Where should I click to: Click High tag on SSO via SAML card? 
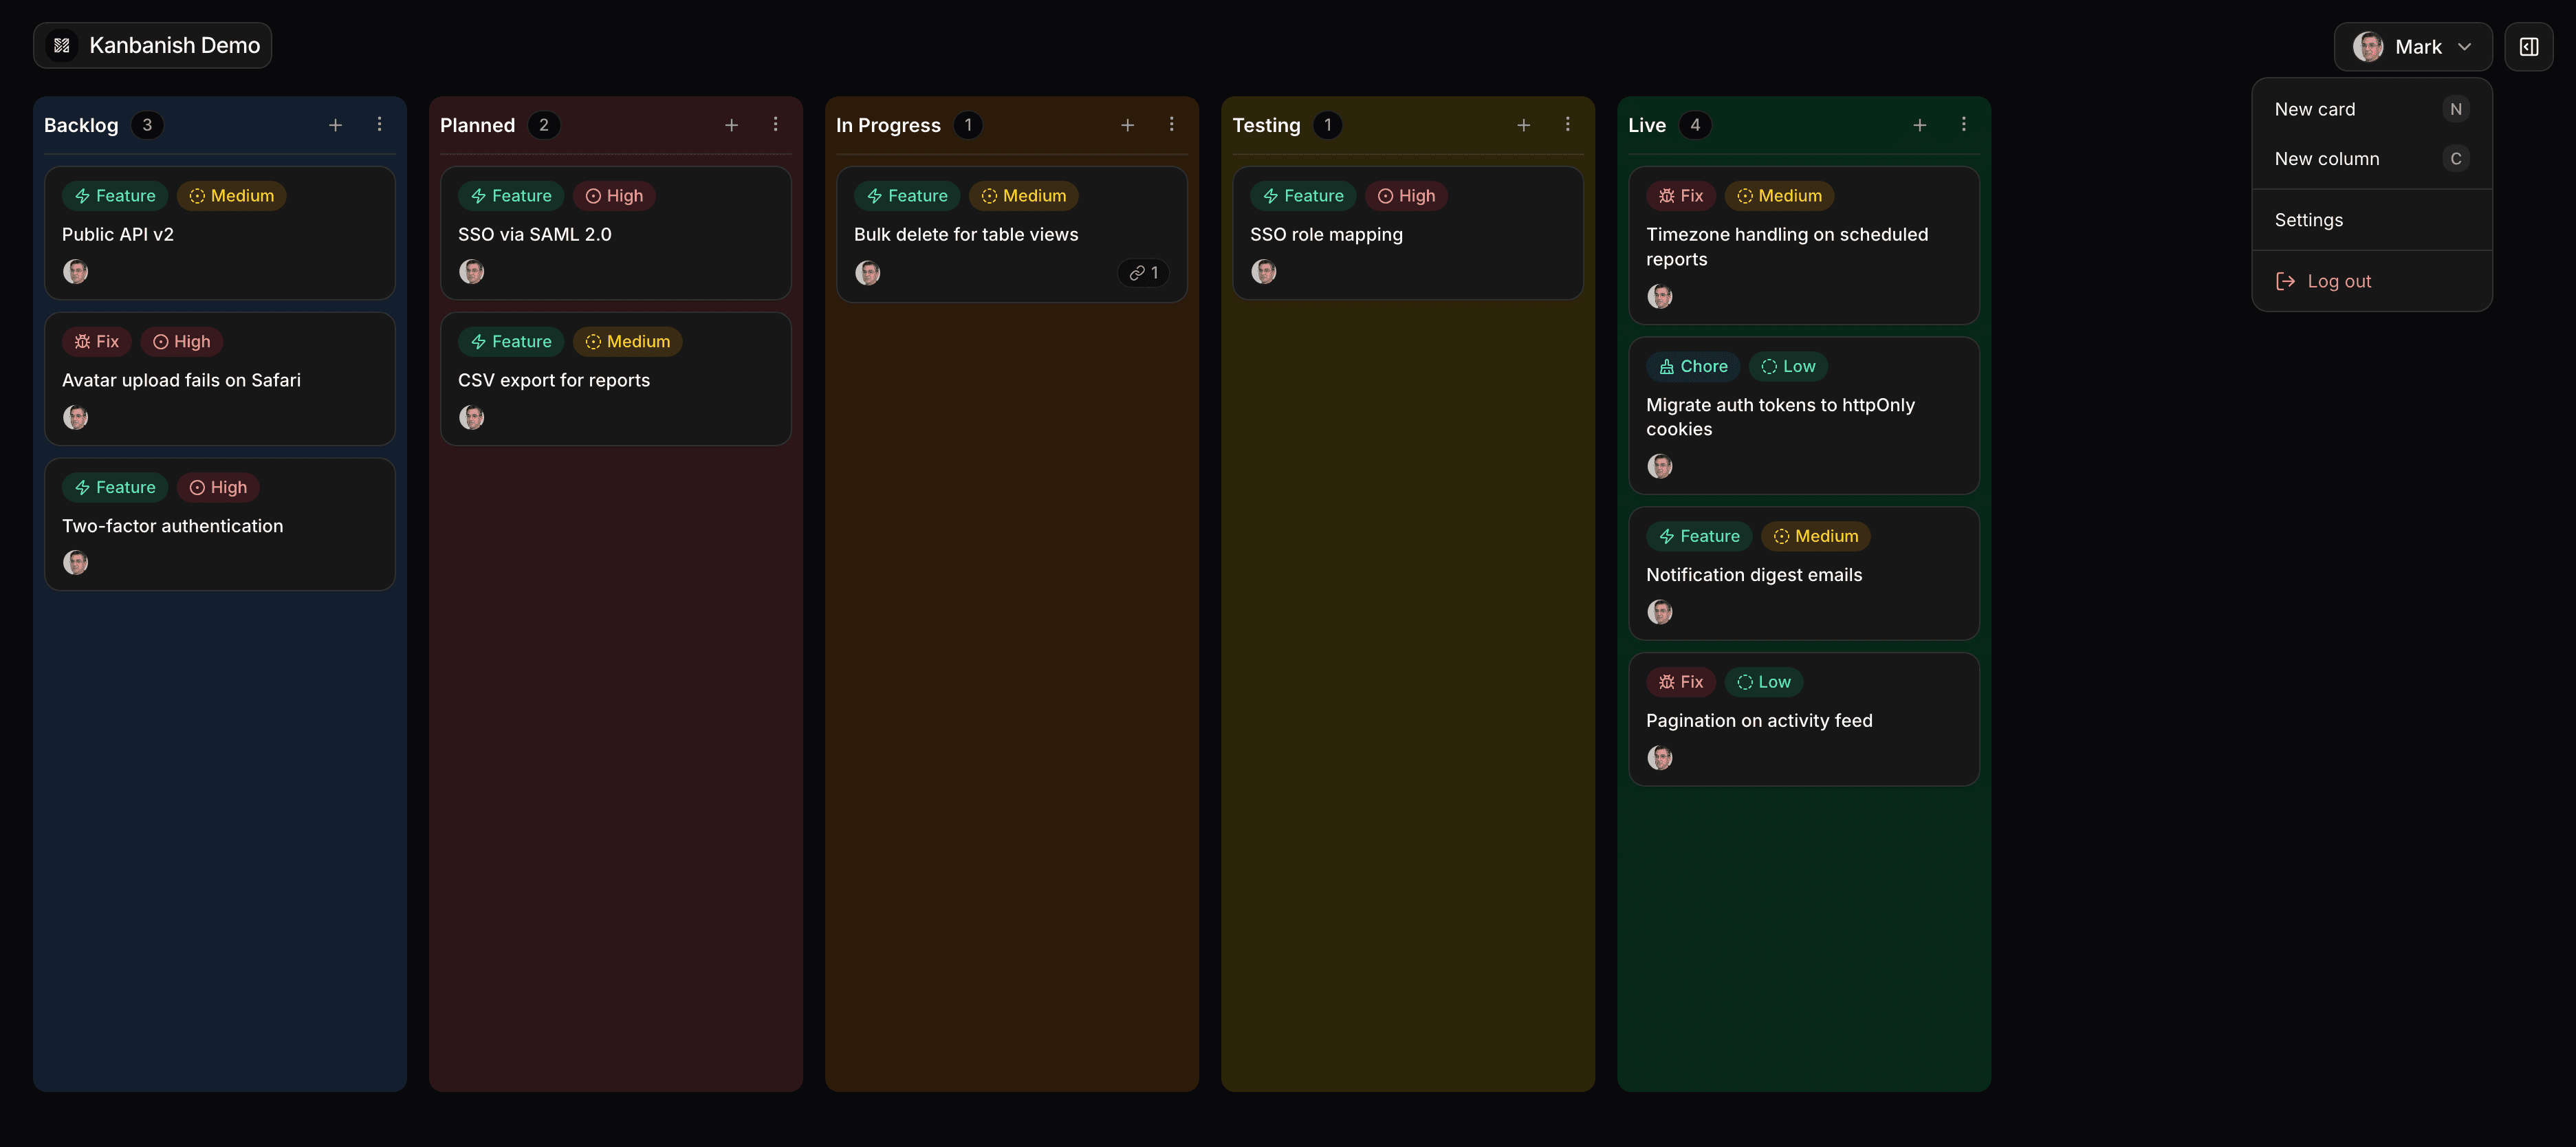(x=614, y=196)
